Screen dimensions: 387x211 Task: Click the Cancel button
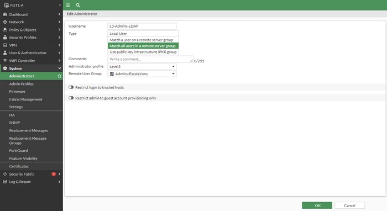coord(349,205)
